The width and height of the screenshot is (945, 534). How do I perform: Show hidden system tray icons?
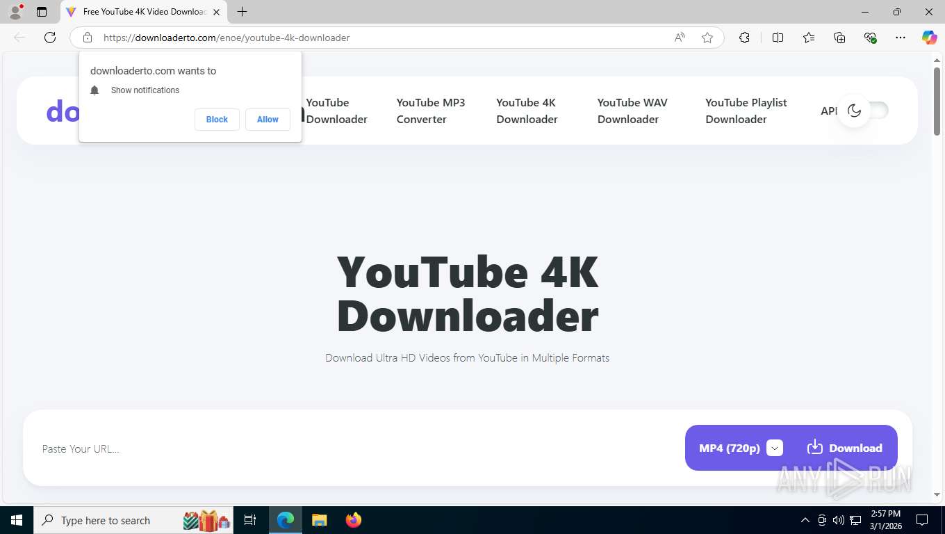tap(805, 520)
